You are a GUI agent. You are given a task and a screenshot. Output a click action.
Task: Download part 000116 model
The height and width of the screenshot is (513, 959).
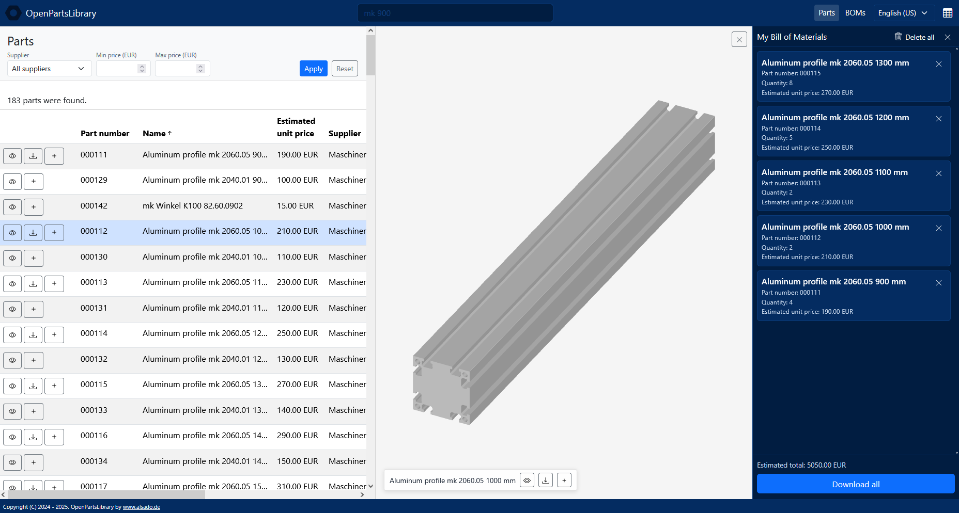33,437
